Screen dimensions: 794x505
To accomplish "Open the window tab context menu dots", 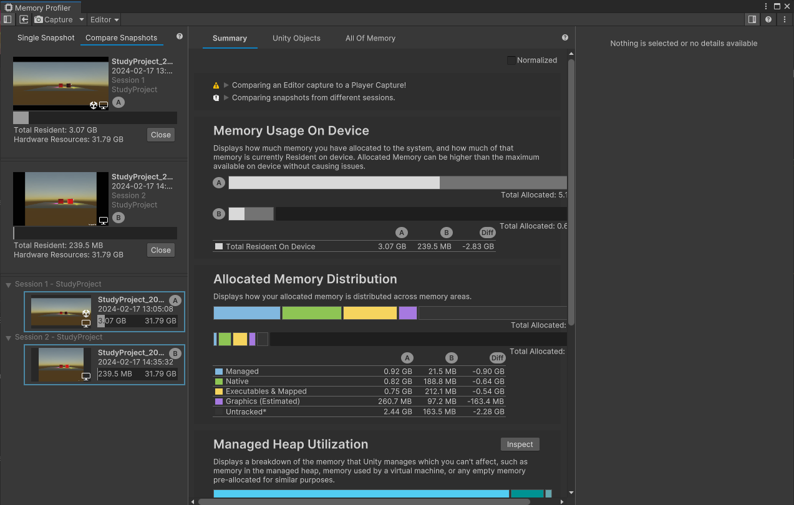I will pyautogui.click(x=767, y=6).
